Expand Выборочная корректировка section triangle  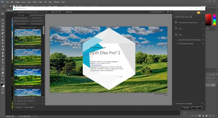[175, 40]
